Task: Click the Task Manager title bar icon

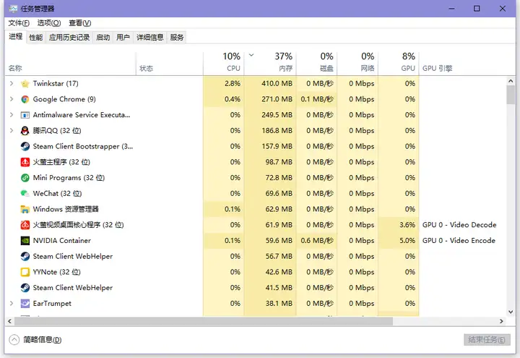Action: (13, 9)
